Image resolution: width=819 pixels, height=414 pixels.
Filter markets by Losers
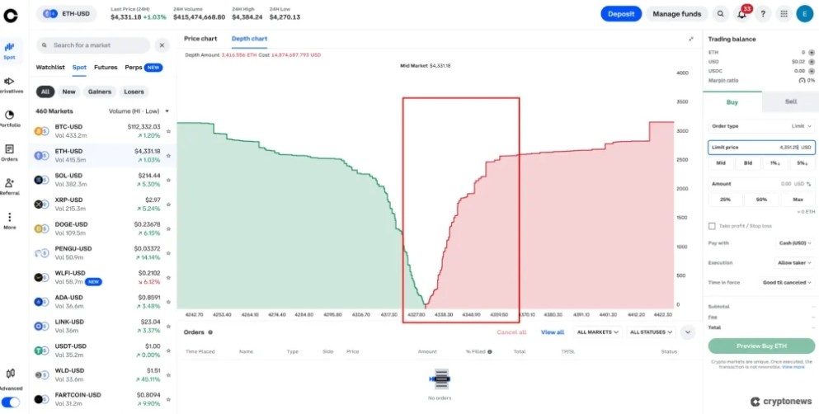point(134,92)
